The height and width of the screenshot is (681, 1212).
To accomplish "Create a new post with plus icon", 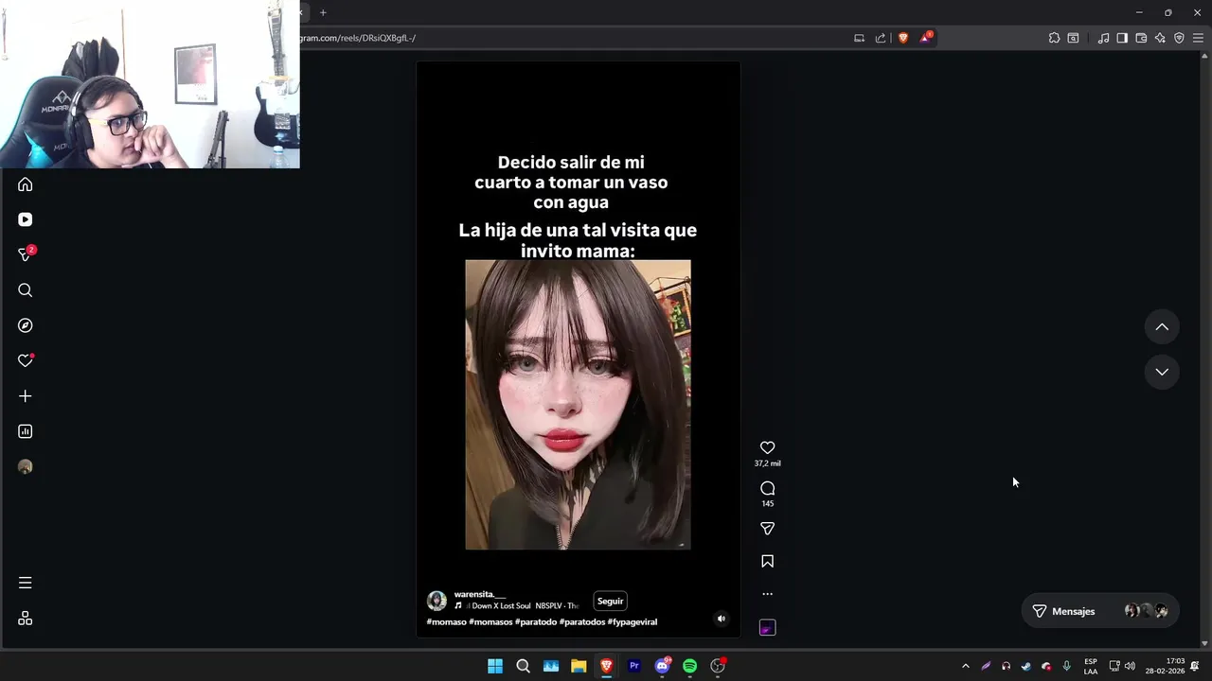I will [26, 396].
